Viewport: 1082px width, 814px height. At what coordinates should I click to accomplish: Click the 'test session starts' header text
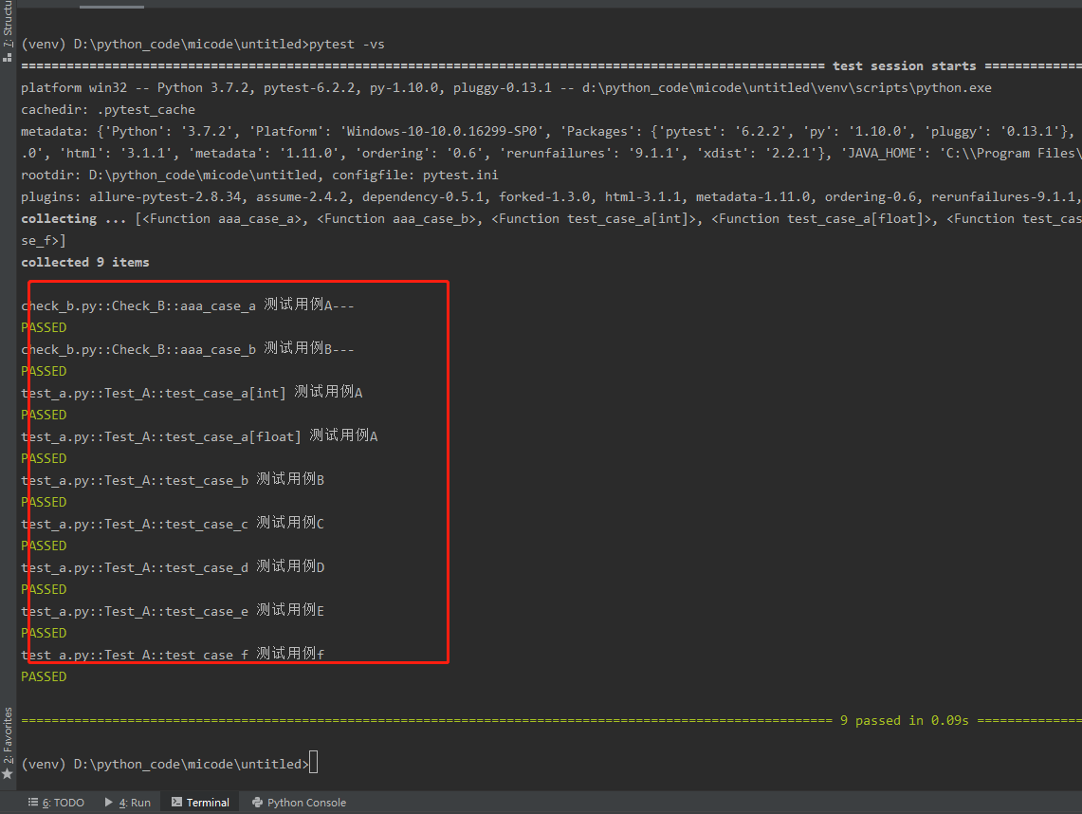coord(904,66)
